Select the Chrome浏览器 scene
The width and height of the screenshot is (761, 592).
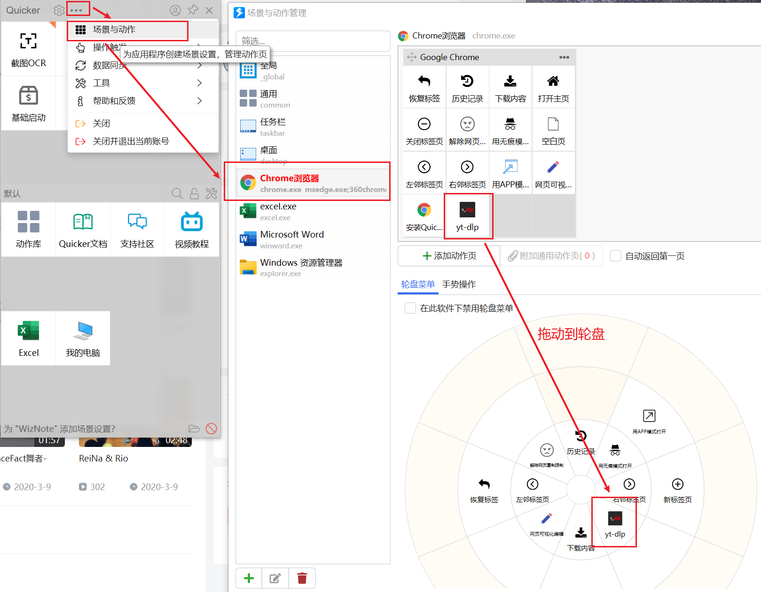pyautogui.click(x=313, y=183)
